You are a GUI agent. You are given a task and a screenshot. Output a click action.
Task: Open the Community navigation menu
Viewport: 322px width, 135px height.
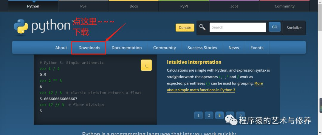click(x=165, y=48)
